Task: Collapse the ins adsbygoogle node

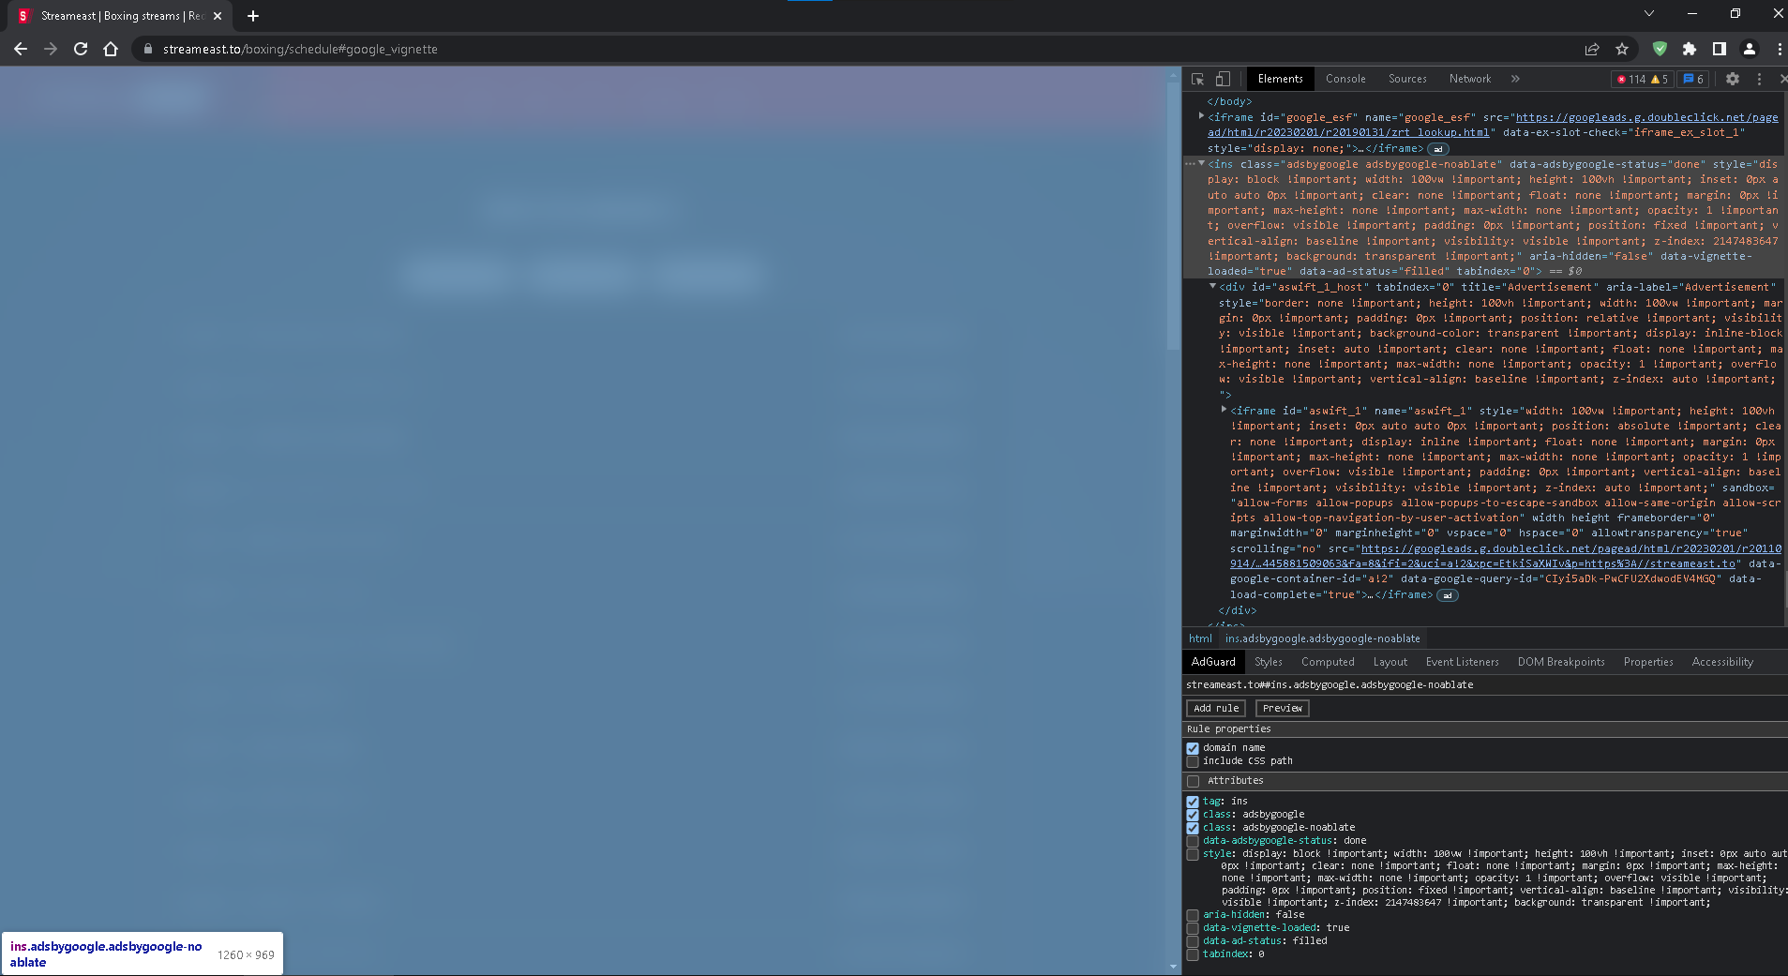Action: [1201, 163]
